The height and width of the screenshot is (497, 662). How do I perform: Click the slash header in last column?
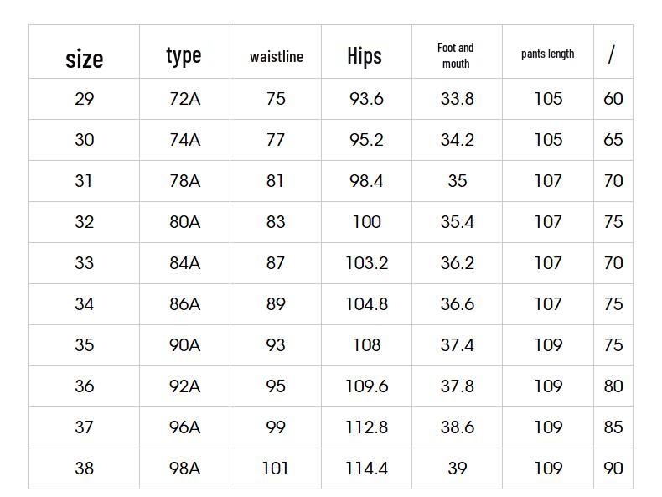(x=612, y=54)
